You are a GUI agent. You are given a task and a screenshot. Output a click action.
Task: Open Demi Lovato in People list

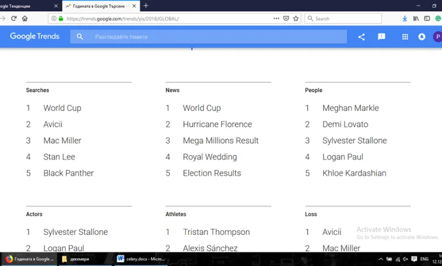pyautogui.click(x=345, y=124)
